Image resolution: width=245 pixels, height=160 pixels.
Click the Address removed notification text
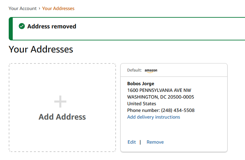pos(52,26)
